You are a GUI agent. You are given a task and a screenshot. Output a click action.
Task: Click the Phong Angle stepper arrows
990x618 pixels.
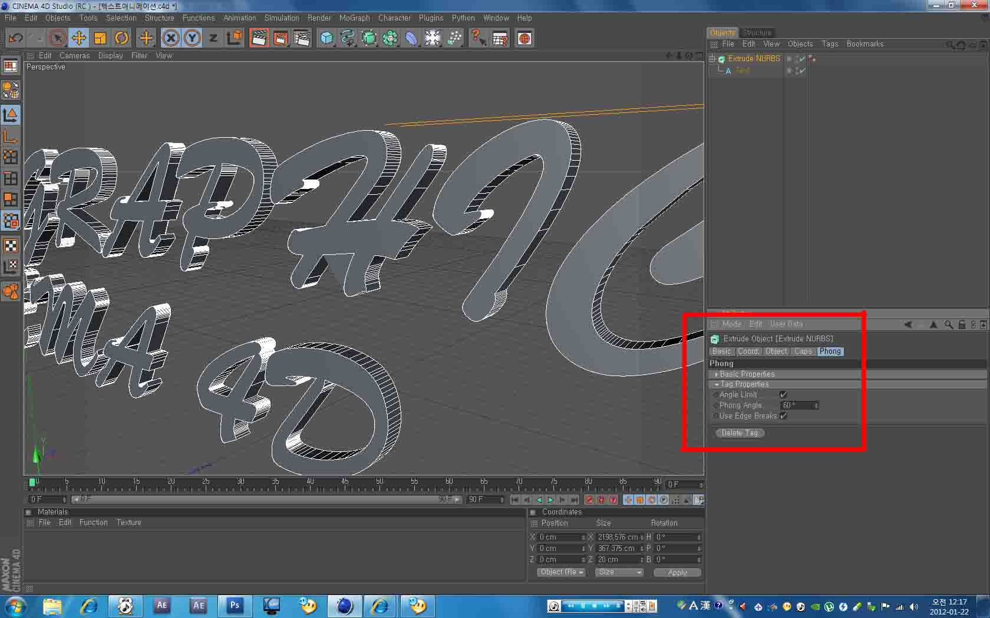816,406
